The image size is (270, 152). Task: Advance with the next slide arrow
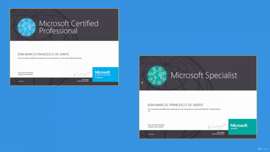[x=17, y=149]
